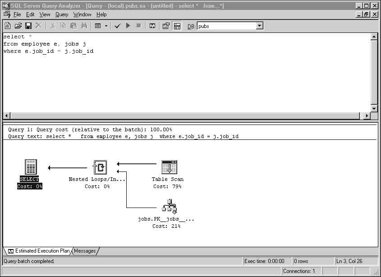This screenshot has height=277, width=381.
Task: Open current connection options icon
Action: coord(166,26)
